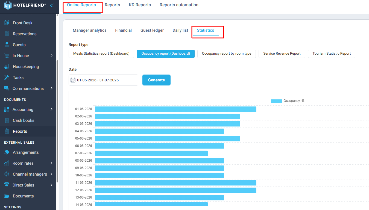Image resolution: width=369 pixels, height=210 pixels.
Task: Switch to the Reports top tab
Action: tap(112, 5)
